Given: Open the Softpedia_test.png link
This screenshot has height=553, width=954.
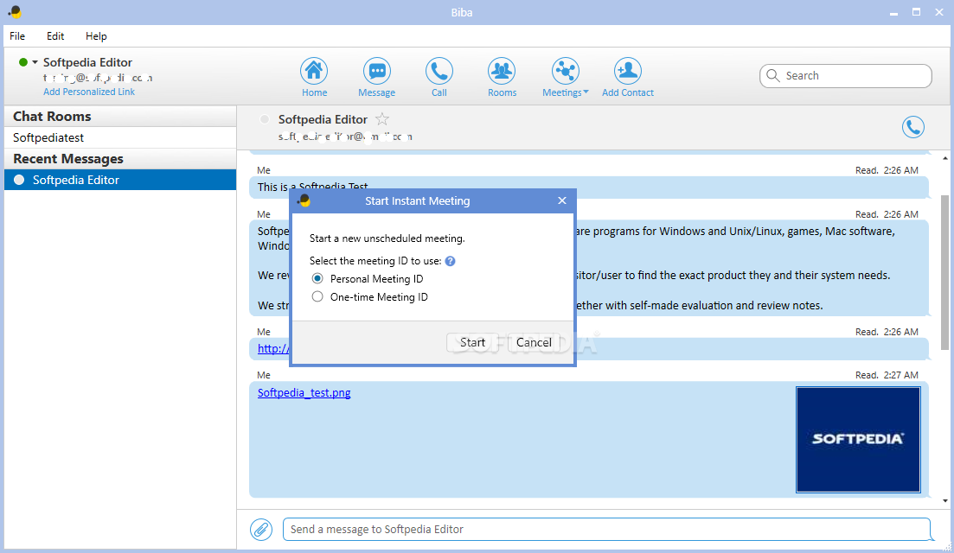Looking at the screenshot, I should [304, 392].
